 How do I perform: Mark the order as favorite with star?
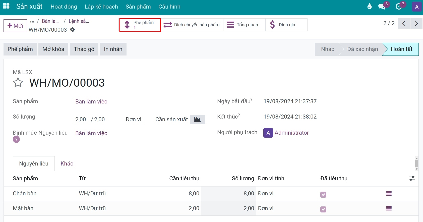[18, 83]
